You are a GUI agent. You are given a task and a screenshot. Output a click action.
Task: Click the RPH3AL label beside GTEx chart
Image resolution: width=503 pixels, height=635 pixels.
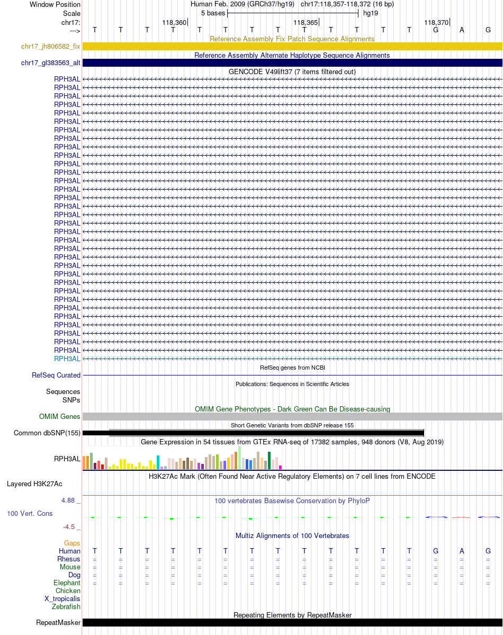67,459
